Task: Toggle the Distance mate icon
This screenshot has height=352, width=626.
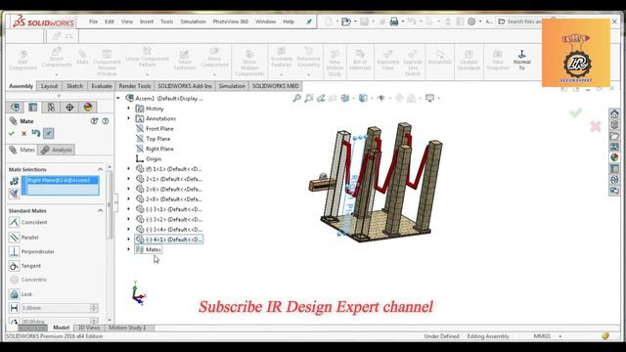Action: (14, 308)
